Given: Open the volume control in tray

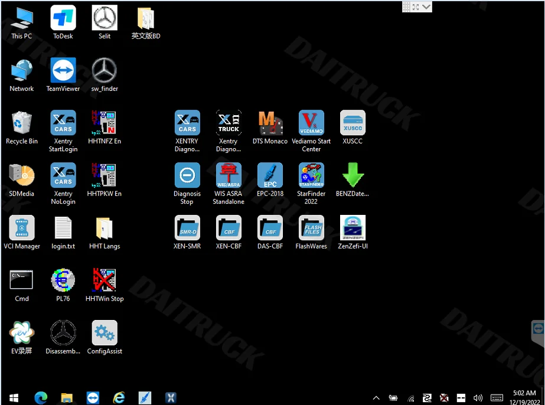Looking at the screenshot, I should (x=478, y=398).
